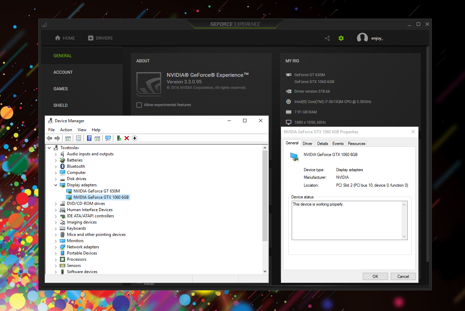
Task: Select the General tab in Properties
Action: coord(292,143)
